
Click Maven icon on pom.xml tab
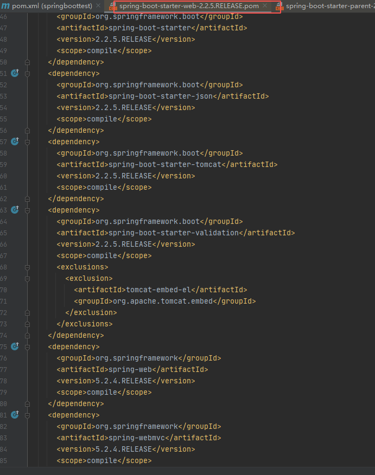pos(5,6)
